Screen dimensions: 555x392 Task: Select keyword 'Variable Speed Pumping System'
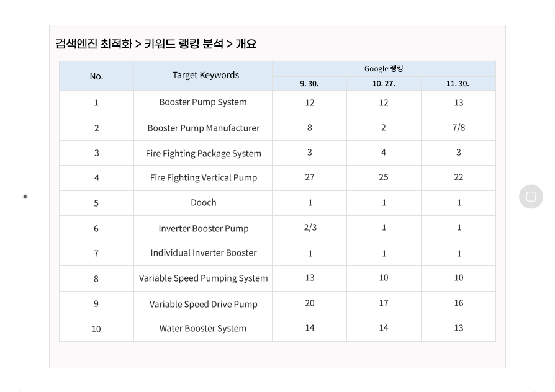click(x=203, y=278)
